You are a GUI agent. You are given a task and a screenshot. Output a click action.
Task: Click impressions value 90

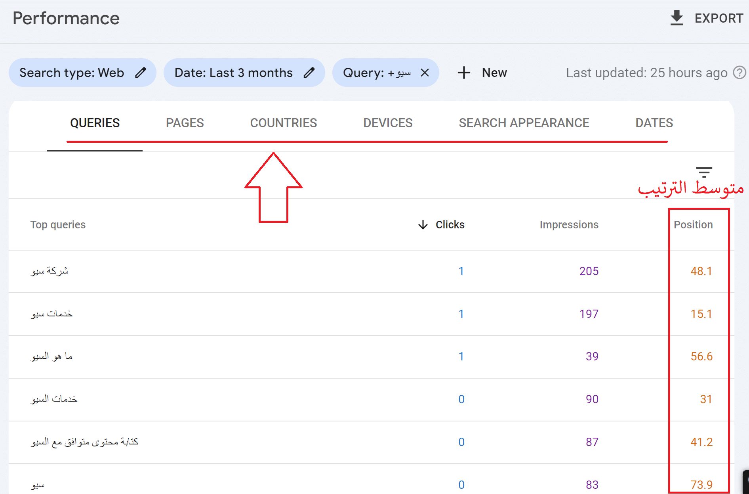[x=592, y=399]
